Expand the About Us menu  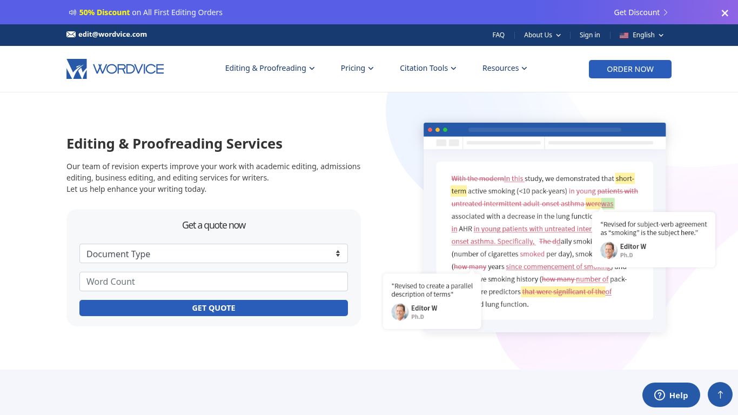point(542,35)
